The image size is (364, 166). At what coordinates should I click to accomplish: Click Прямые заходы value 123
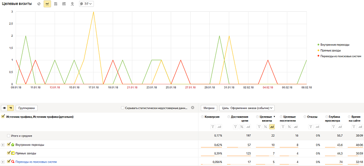pyautogui.click(x=248, y=153)
